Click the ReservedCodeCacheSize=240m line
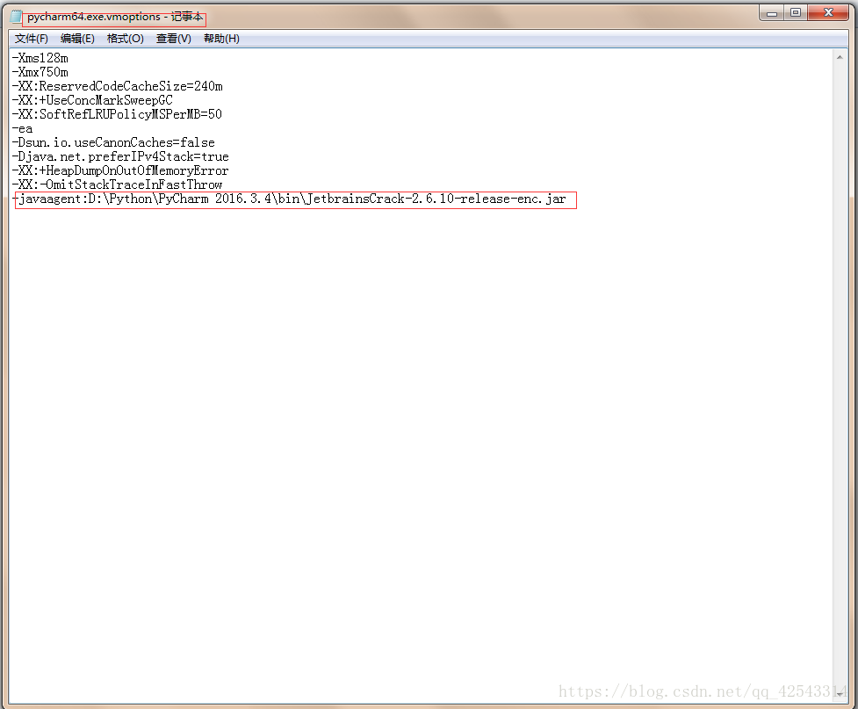Screen dimensions: 858x709 tap(117, 86)
